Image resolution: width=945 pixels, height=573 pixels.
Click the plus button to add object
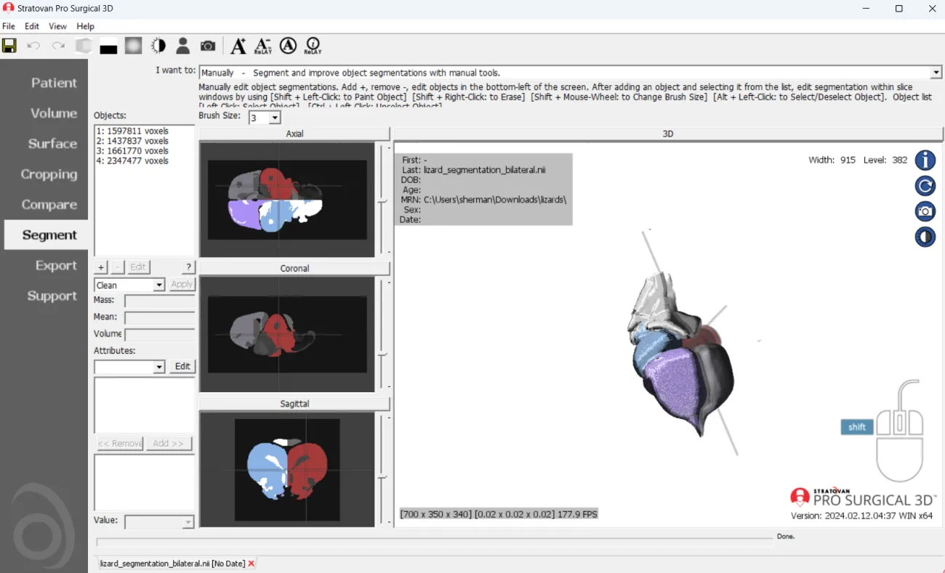point(102,267)
